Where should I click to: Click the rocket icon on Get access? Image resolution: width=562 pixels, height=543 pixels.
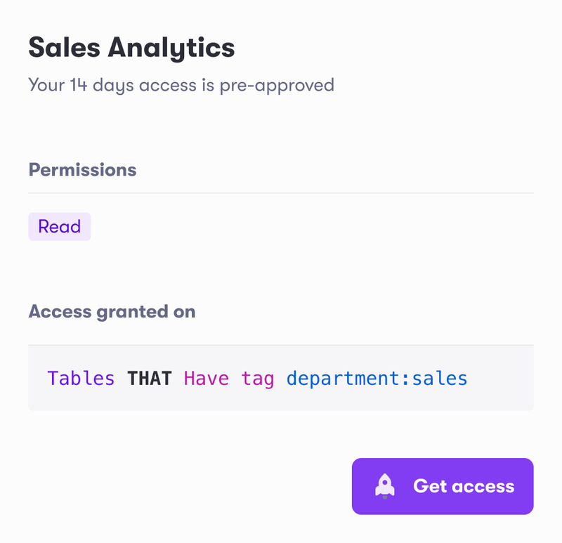tap(384, 485)
